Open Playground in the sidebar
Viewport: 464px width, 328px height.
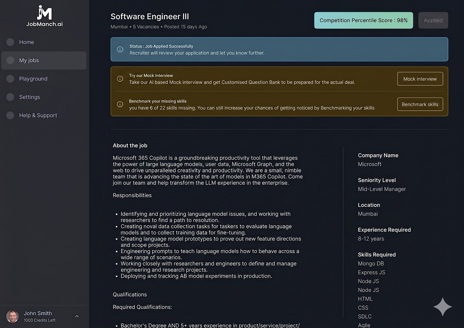pyautogui.click(x=44, y=79)
